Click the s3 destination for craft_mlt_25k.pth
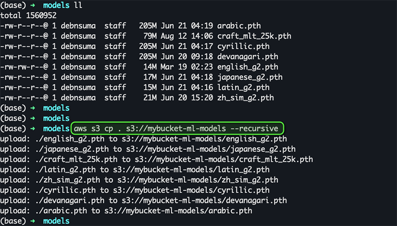Viewport: 397px width, 226px height. (224, 159)
